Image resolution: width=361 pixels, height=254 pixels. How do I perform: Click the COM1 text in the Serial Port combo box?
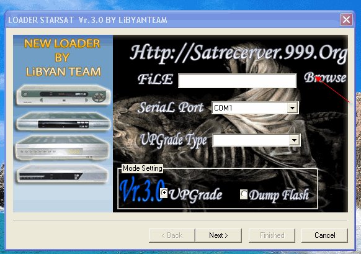click(x=223, y=107)
